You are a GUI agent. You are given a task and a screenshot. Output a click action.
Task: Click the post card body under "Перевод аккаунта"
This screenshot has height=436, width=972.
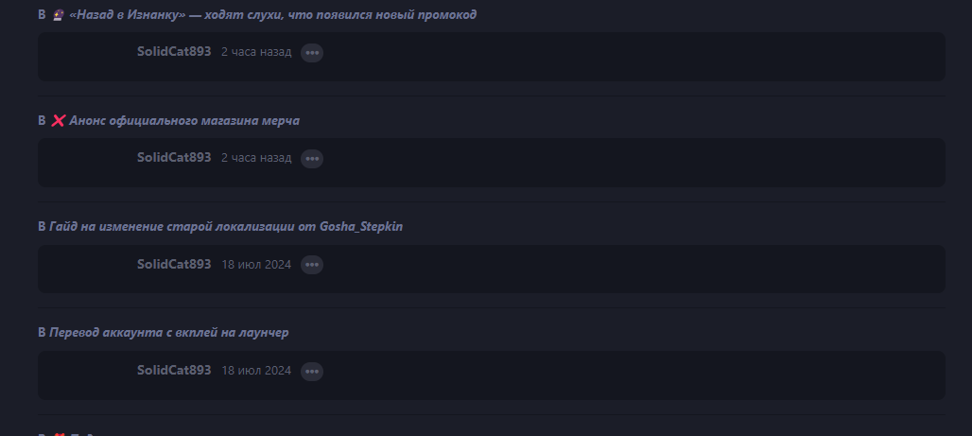click(492, 375)
